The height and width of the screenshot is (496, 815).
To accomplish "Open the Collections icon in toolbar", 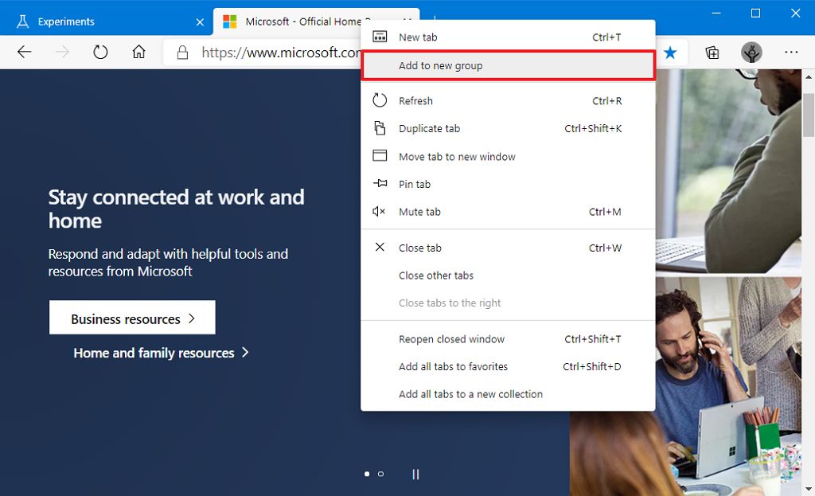I will [x=712, y=53].
